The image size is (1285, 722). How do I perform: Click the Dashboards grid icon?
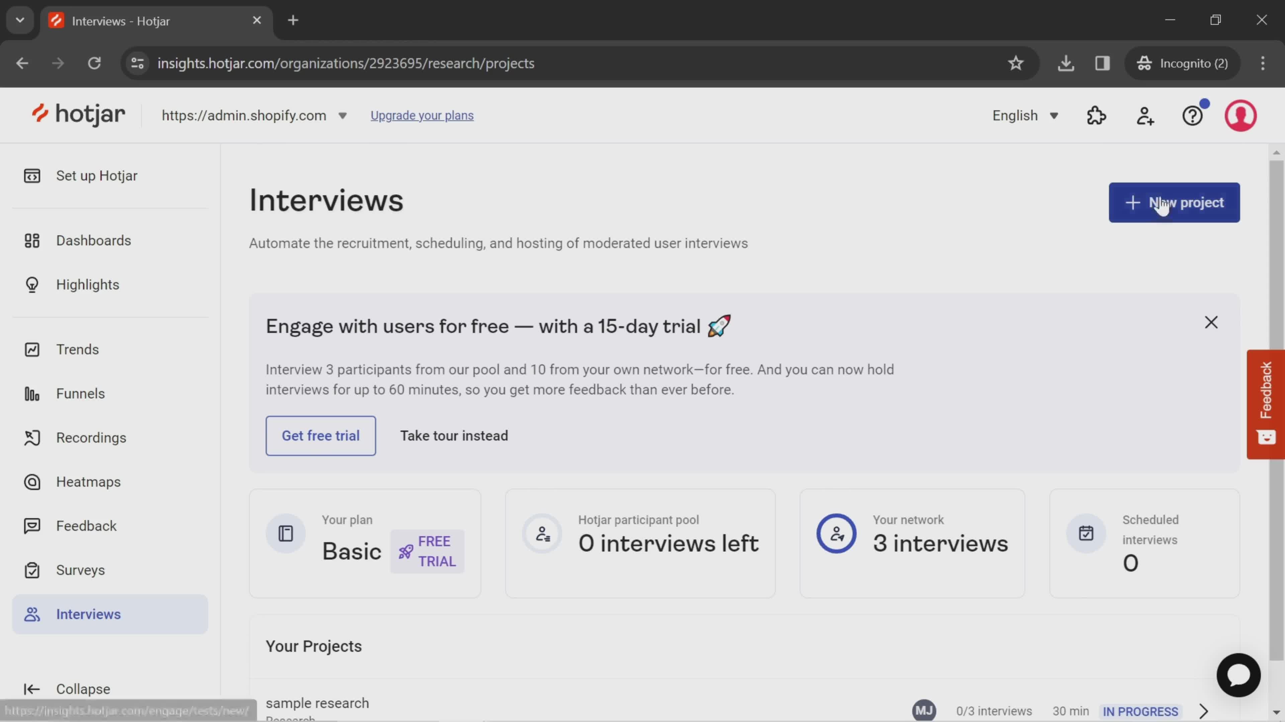tap(32, 241)
